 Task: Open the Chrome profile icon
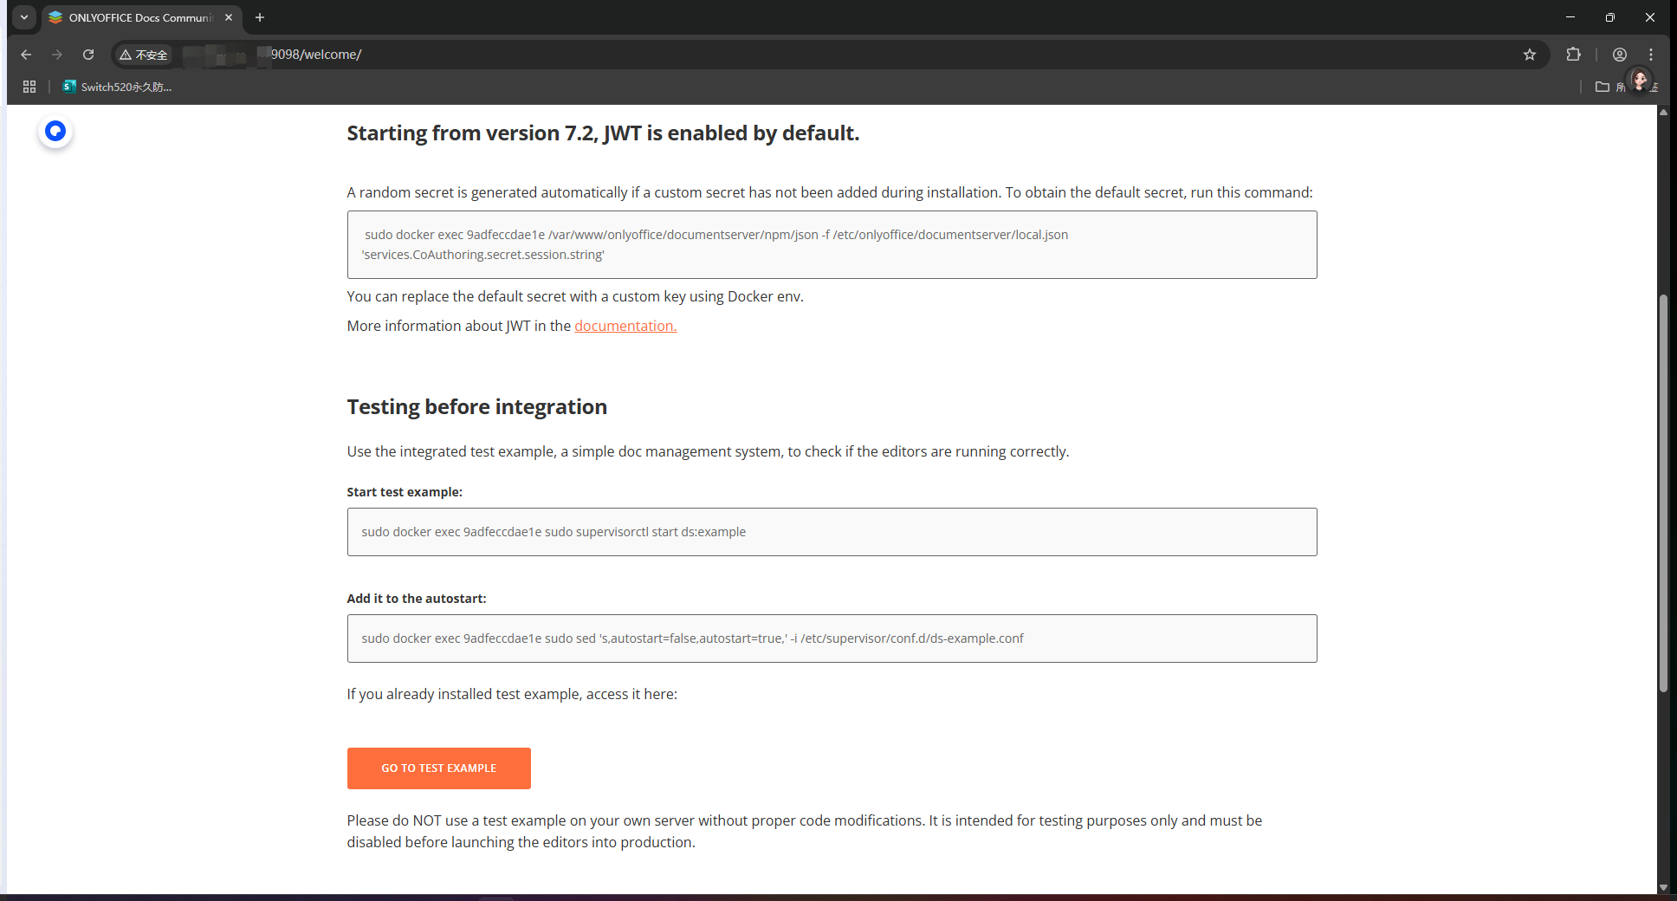coord(1620,55)
